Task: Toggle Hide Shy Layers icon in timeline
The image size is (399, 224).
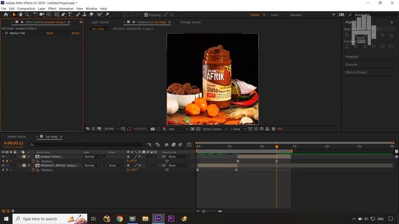Action: 166,144
